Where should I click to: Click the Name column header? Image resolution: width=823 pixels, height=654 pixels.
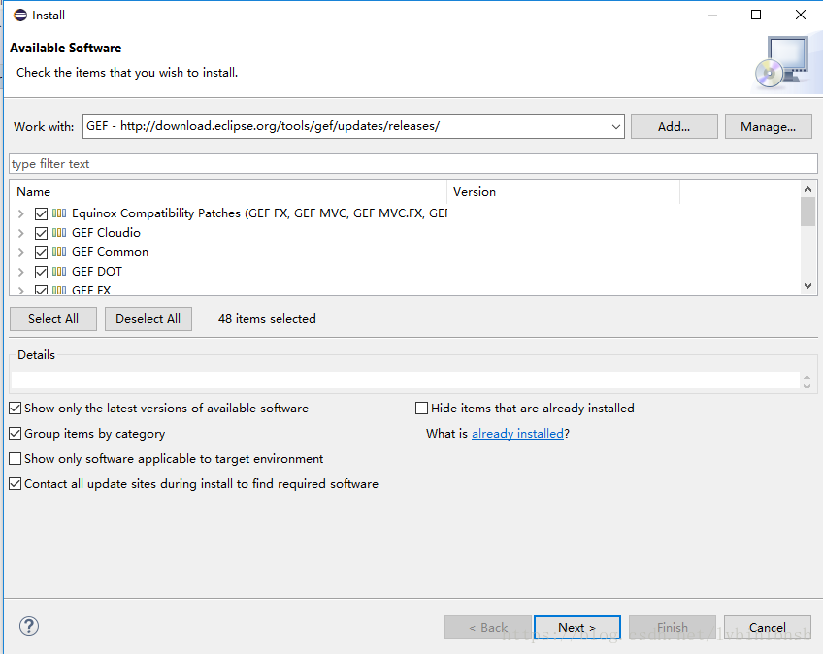tap(228, 191)
